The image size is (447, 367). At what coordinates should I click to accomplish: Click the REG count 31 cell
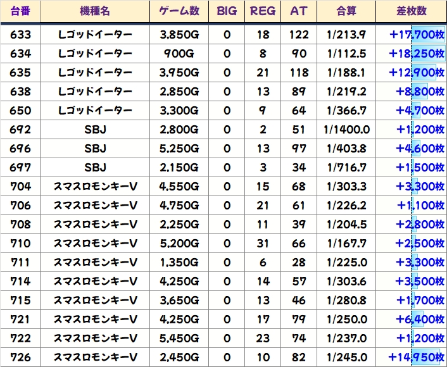click(263, 244)
